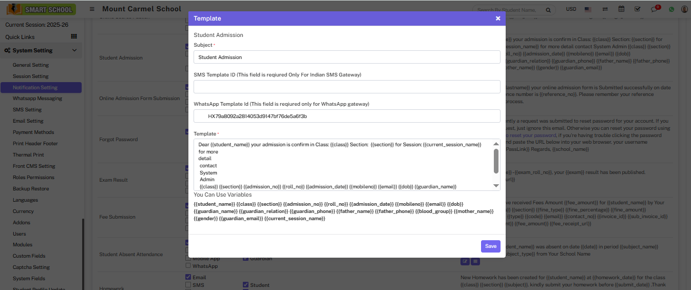The height and width of the screenshot is (290, 691).
Task: Open Backup Restore in sidebar
Action: point(31,189)
